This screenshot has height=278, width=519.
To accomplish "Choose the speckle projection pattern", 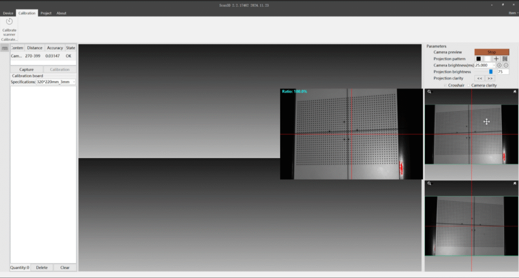I will 505,59.
